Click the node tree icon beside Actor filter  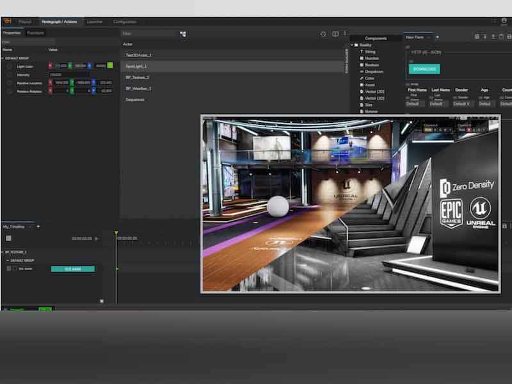[x=183, y=34]
